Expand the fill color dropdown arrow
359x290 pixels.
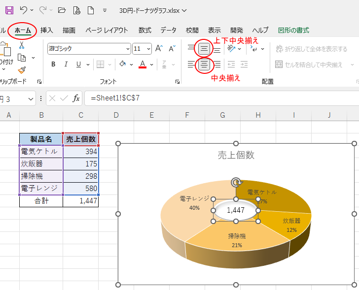tap(131, 64)
